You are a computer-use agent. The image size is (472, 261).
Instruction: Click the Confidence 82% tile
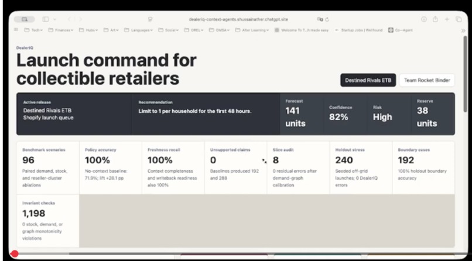pos(345,114)
